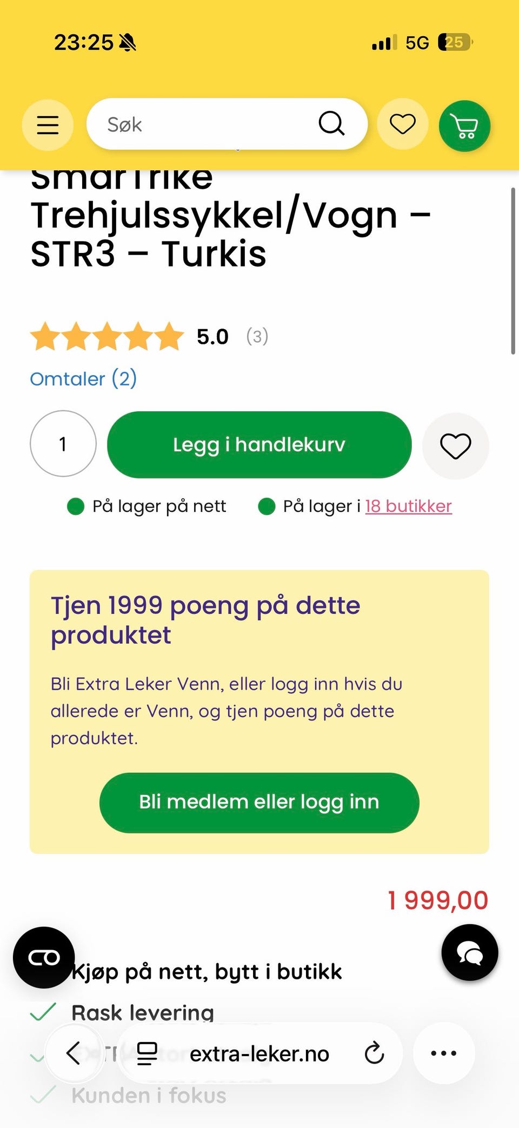
Task: Tap Bli medlem eller logg inn
Action: pyautogui.click(x=259, y=803)
